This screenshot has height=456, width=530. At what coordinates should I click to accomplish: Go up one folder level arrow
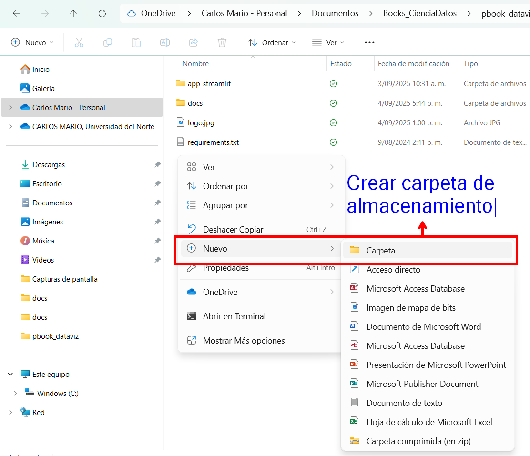(73, 13)
